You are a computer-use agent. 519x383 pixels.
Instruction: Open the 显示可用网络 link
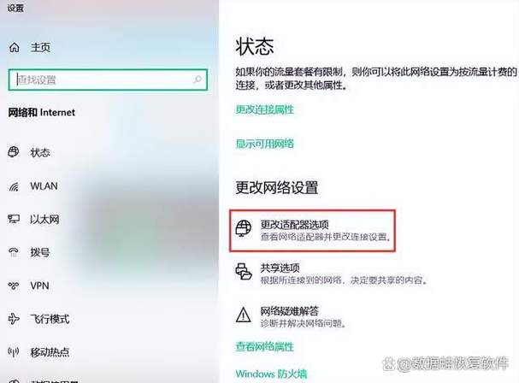[x=264, y=144]
